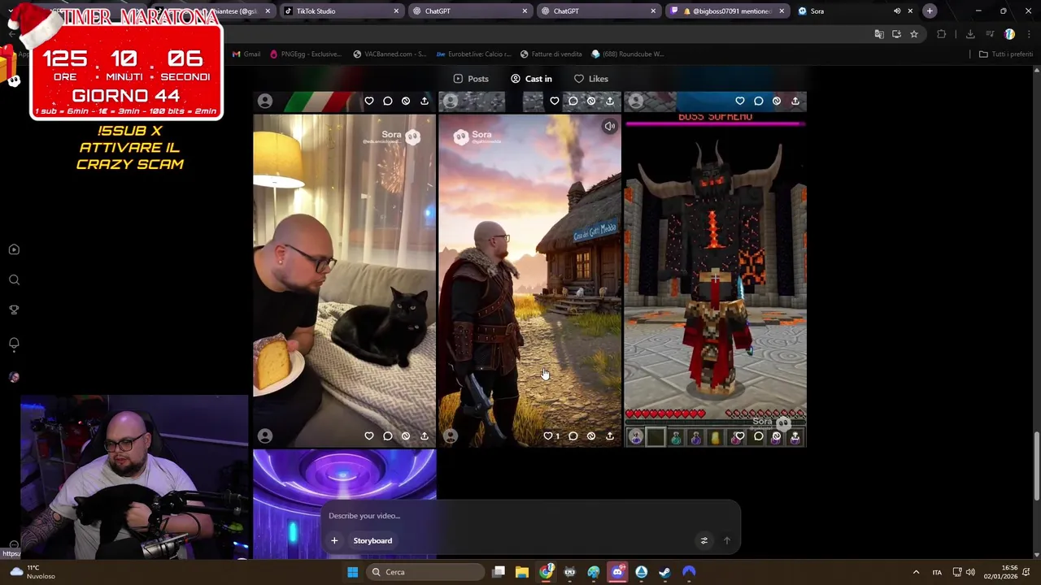The width and height of the screenshot is (1041, 585).
Task: Open the Sora sidebar profile avatar
Action: point(14,377)
